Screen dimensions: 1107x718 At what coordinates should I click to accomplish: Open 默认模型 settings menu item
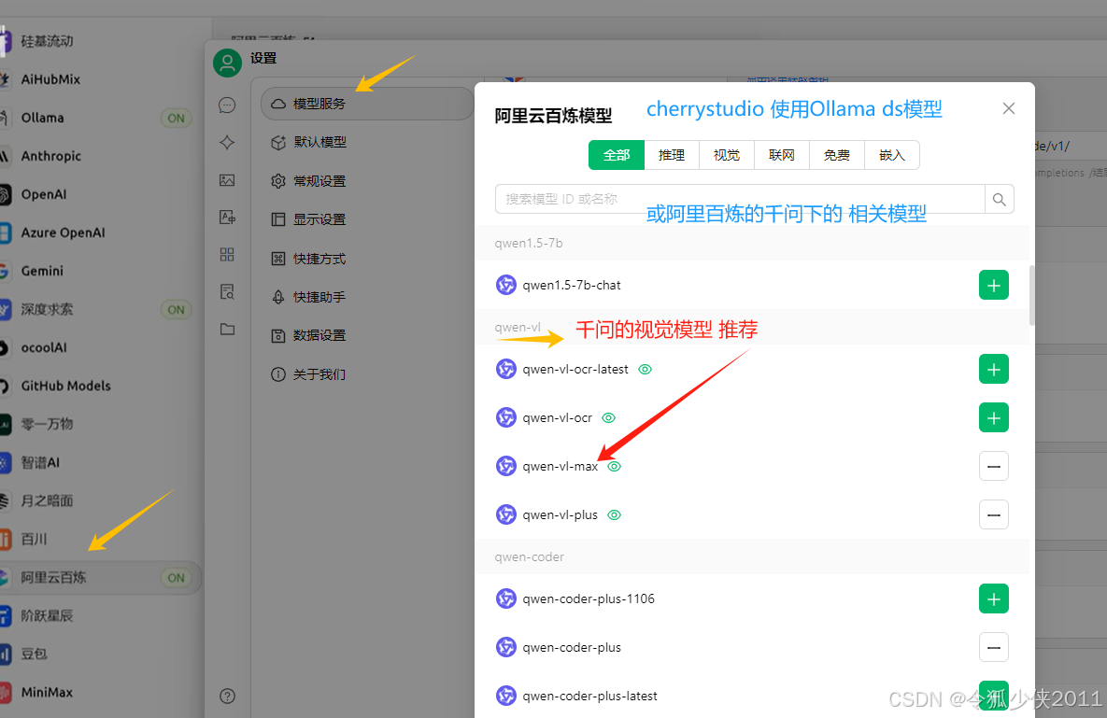click(367, 142)
